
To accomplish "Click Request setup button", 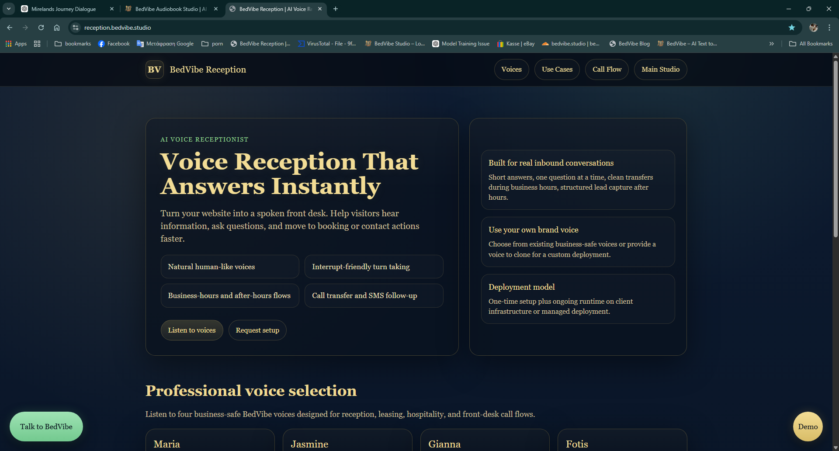I will pos(257,330).
